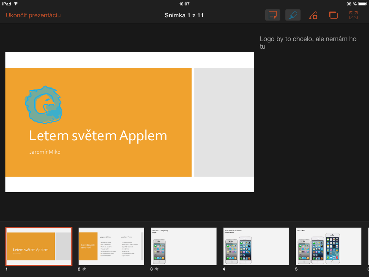The image size is (369, 277).
Task: Select slide 3 thumbnail with one iPhone
Action: pos(184,246)
